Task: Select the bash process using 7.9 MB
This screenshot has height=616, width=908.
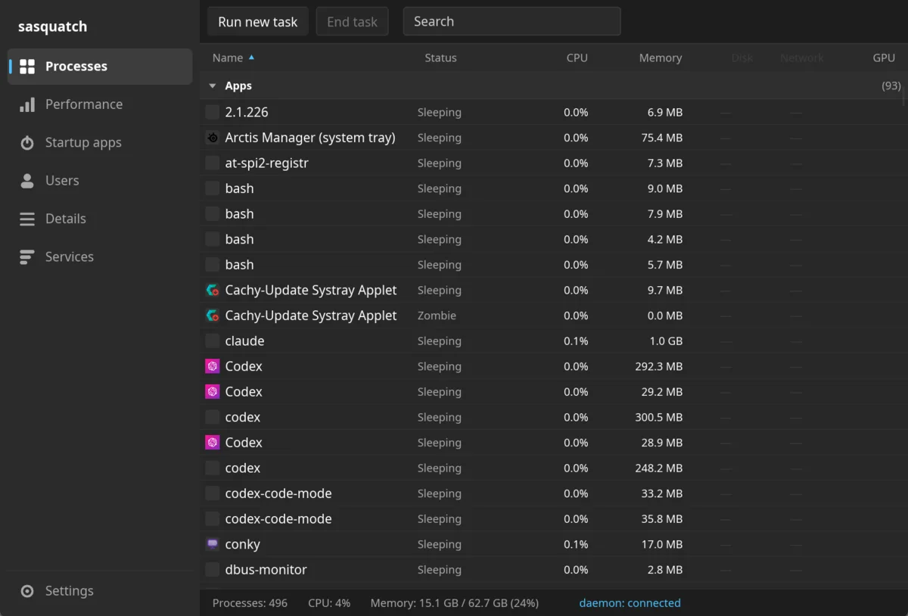Action: [552, 214]
